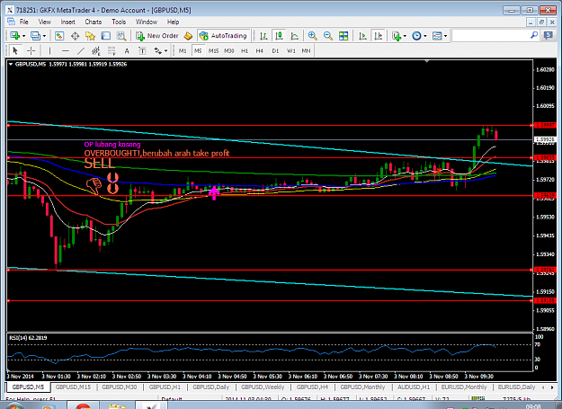Screen dimensions: 562x409
Task: Open the Help menu
Action: [174, 22]
